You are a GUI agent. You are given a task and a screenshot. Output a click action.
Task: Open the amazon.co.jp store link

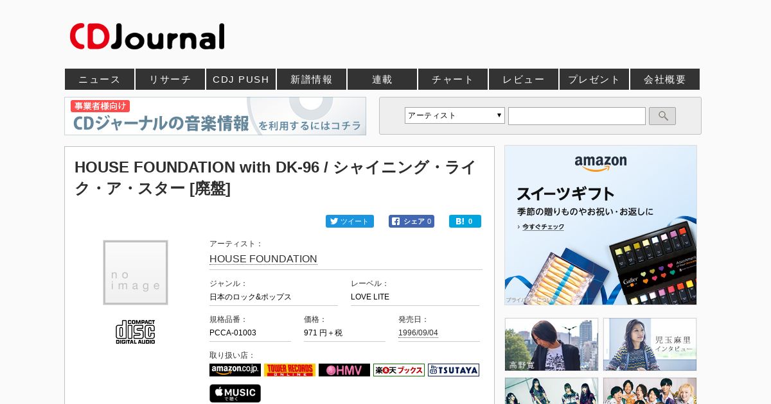(x=235, y=370)
